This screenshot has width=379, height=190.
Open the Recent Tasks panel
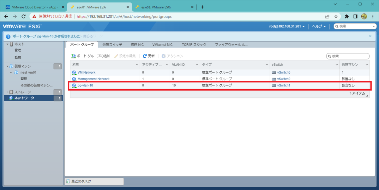tap(94, 181)
